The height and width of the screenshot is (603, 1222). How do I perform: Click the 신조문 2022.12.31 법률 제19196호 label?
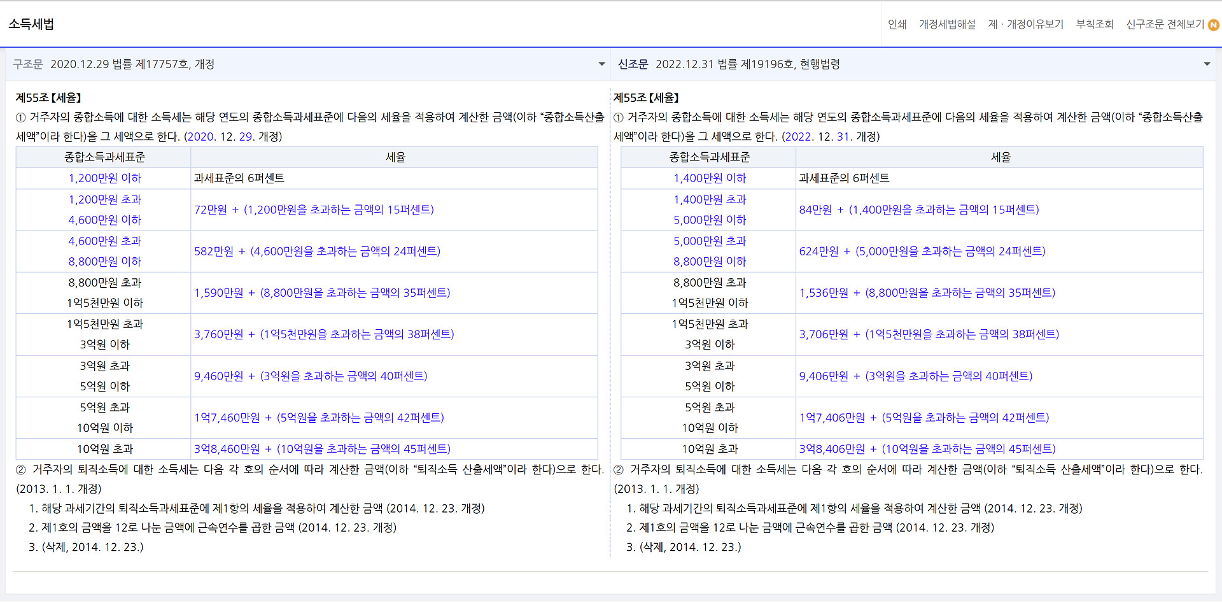click(729, 64)
